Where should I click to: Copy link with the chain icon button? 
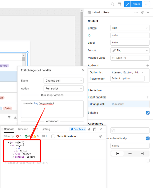pos(127,4)
